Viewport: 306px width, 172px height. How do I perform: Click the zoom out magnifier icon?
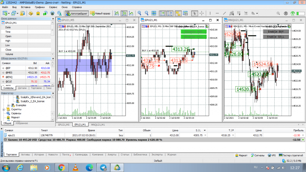[146, 13]
